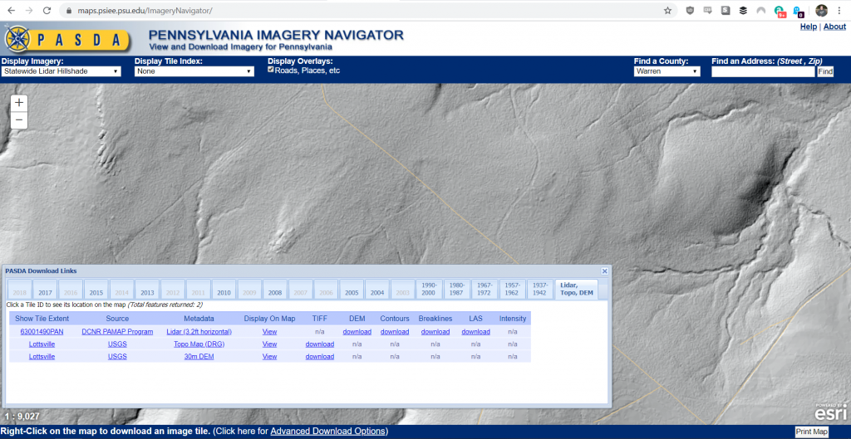Click USGS source in Topo Map row
Image resolution: width=851 pixels, height=439 pixels.
[117, 344]
